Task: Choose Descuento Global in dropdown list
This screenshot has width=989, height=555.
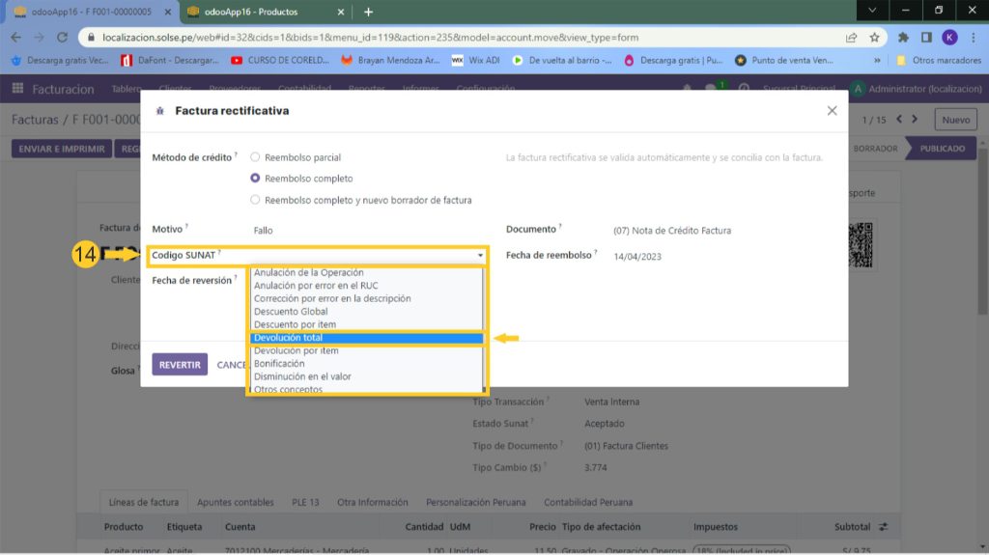Action: pyautogui.click(x=366, y=312)
